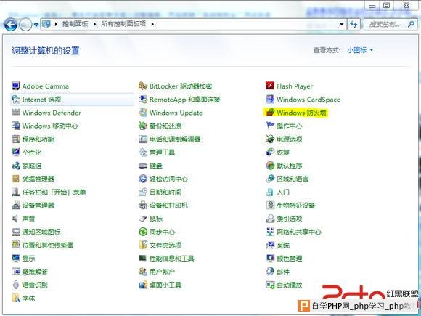Open the 显示 display link
The height and width of the screenshot is (316, 421).
pos(28,258)
